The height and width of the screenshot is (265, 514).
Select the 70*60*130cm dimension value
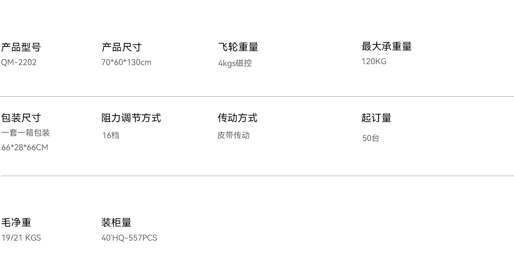126,62
